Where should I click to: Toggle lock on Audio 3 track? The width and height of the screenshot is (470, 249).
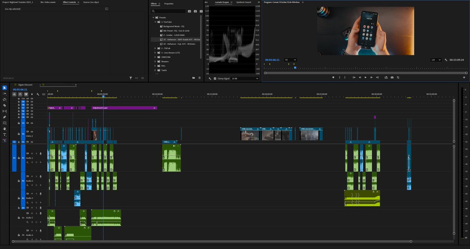[19, 198]
